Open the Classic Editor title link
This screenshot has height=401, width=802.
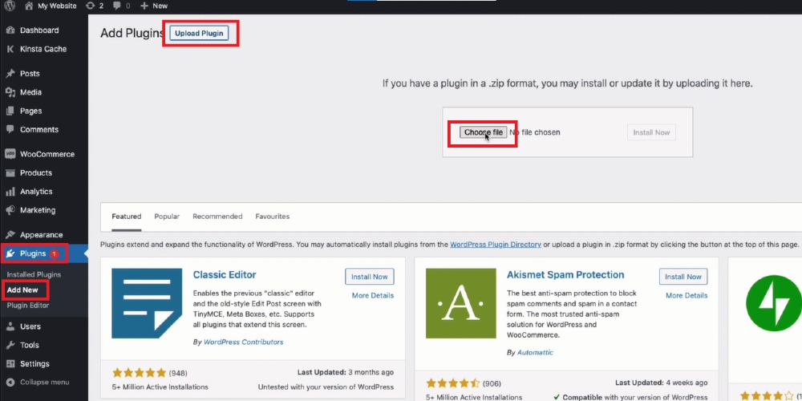(225, 274)
